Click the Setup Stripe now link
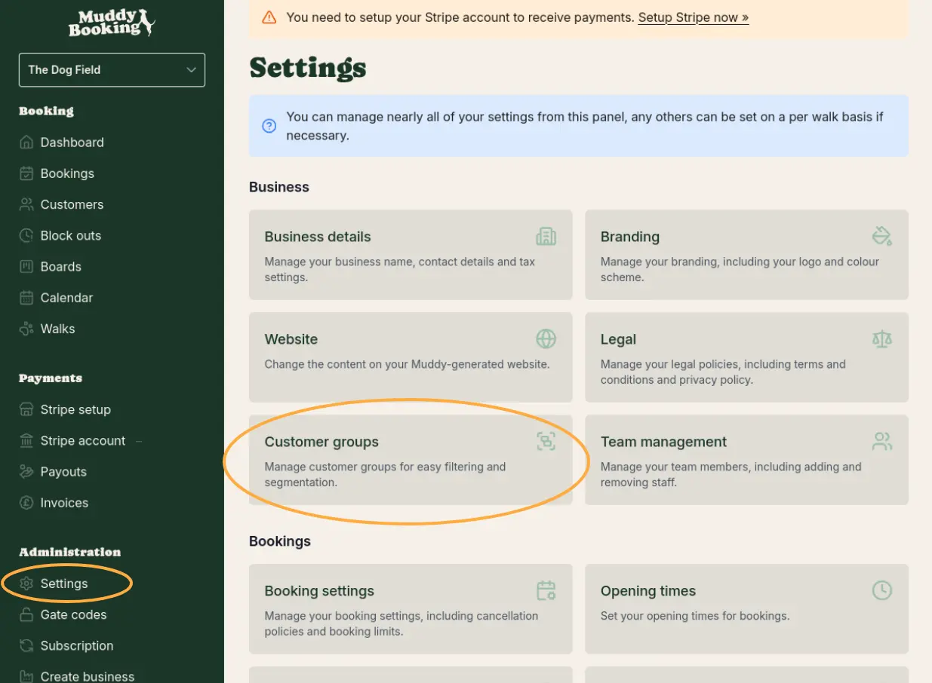This screenshot has width=932, height=683. pos(692,17)
